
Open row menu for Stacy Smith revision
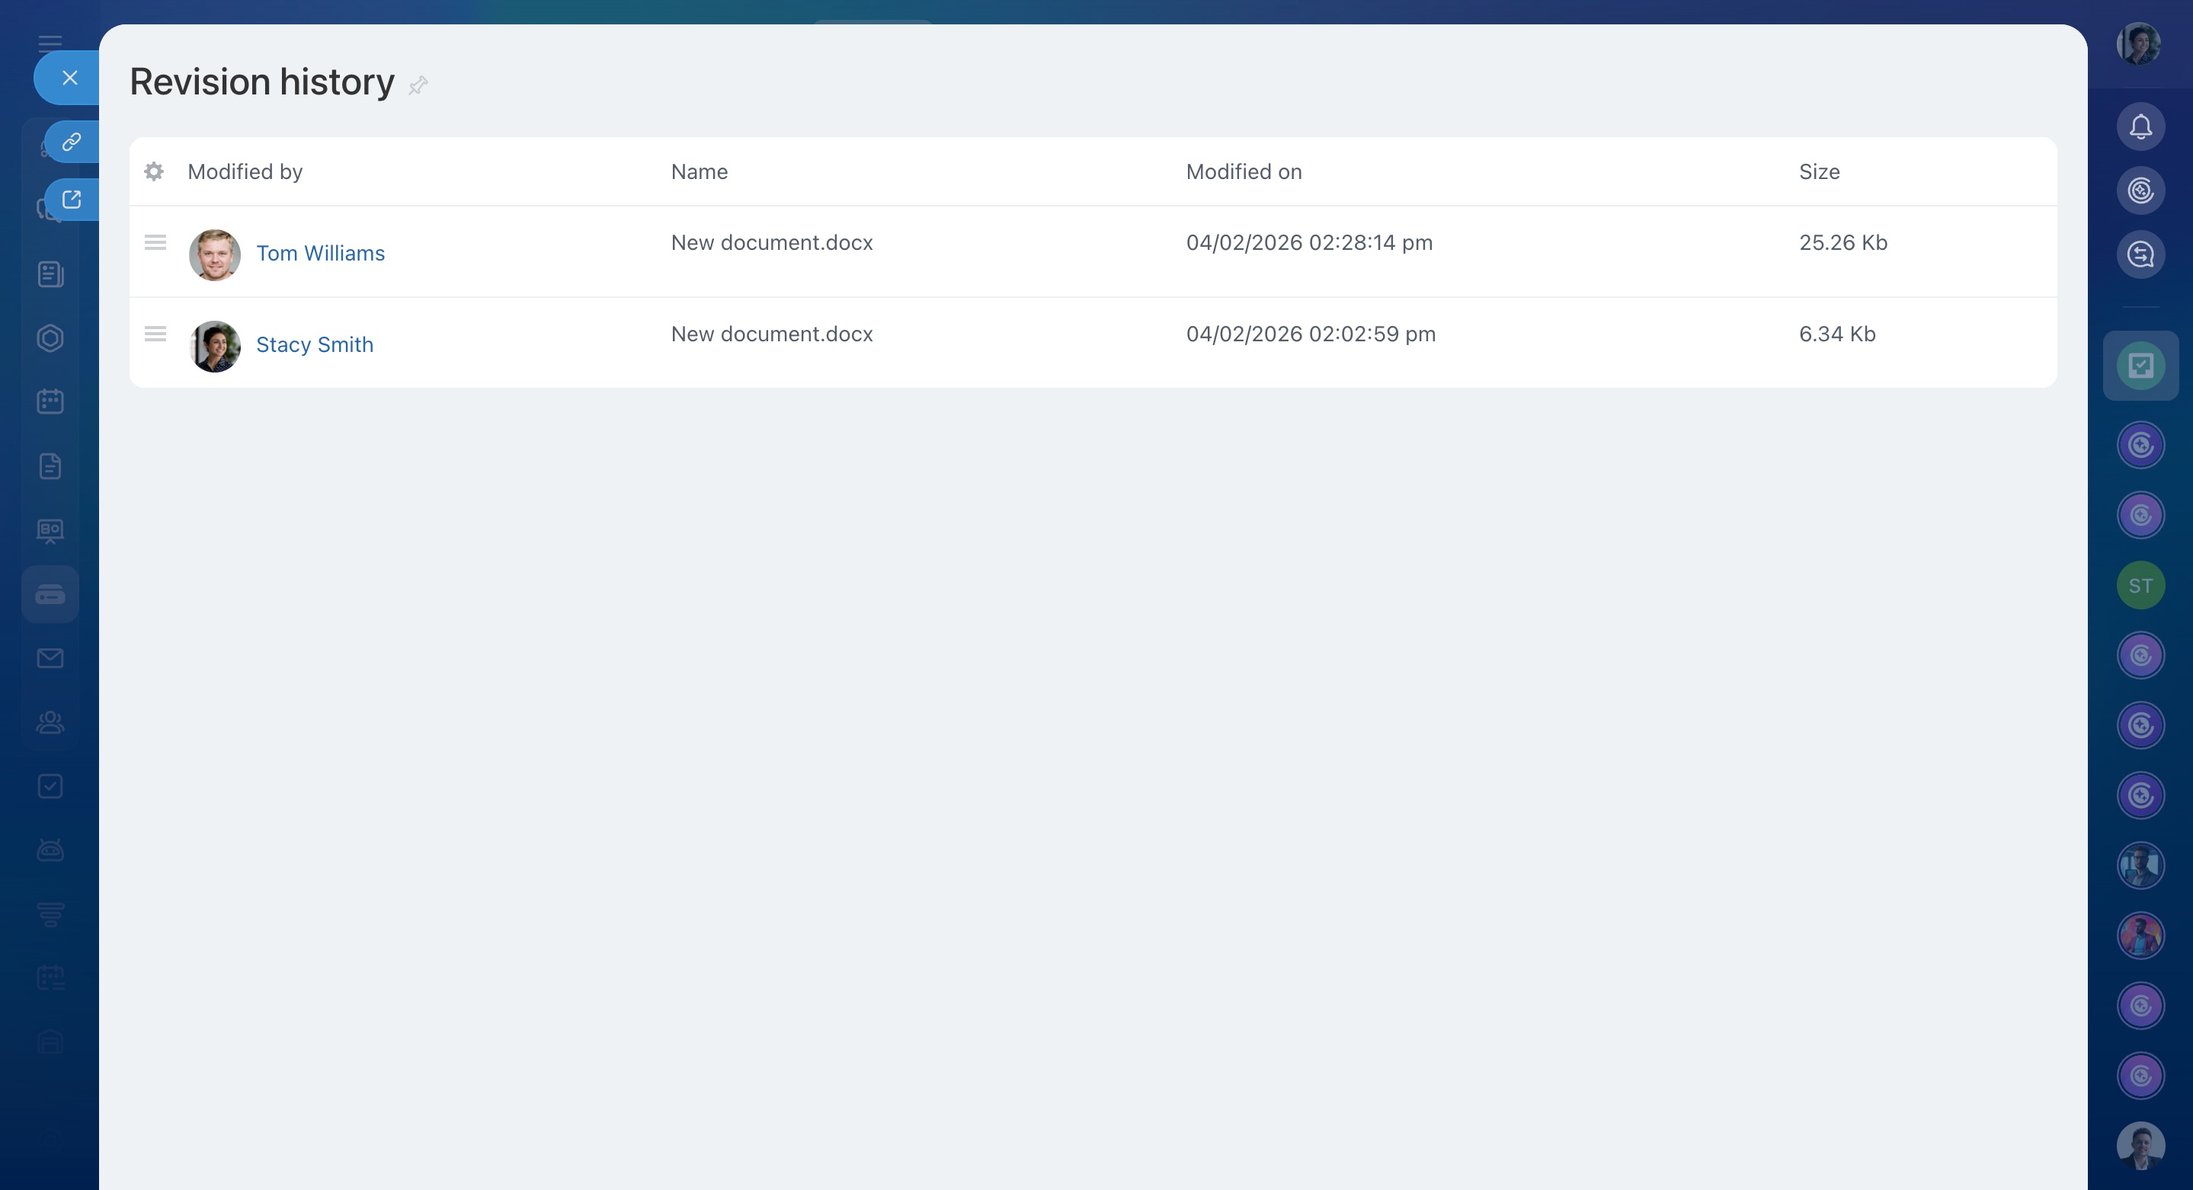click(x=155, y=334)
